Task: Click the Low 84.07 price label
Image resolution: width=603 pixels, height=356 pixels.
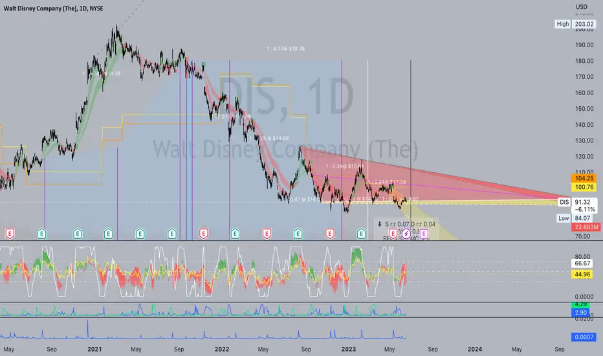Action: (x=576, y=218)
